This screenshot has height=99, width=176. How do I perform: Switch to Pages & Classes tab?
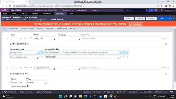click(28, 28)
